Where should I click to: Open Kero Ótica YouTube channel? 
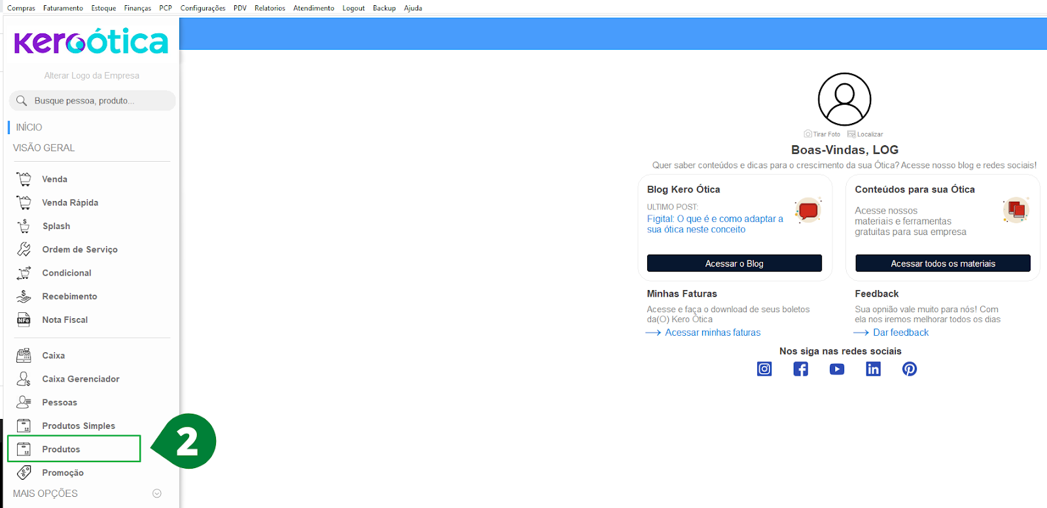tap(837, 369)
